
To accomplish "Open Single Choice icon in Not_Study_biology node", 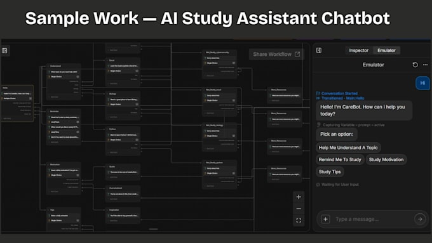I will [x=234, y=136].
